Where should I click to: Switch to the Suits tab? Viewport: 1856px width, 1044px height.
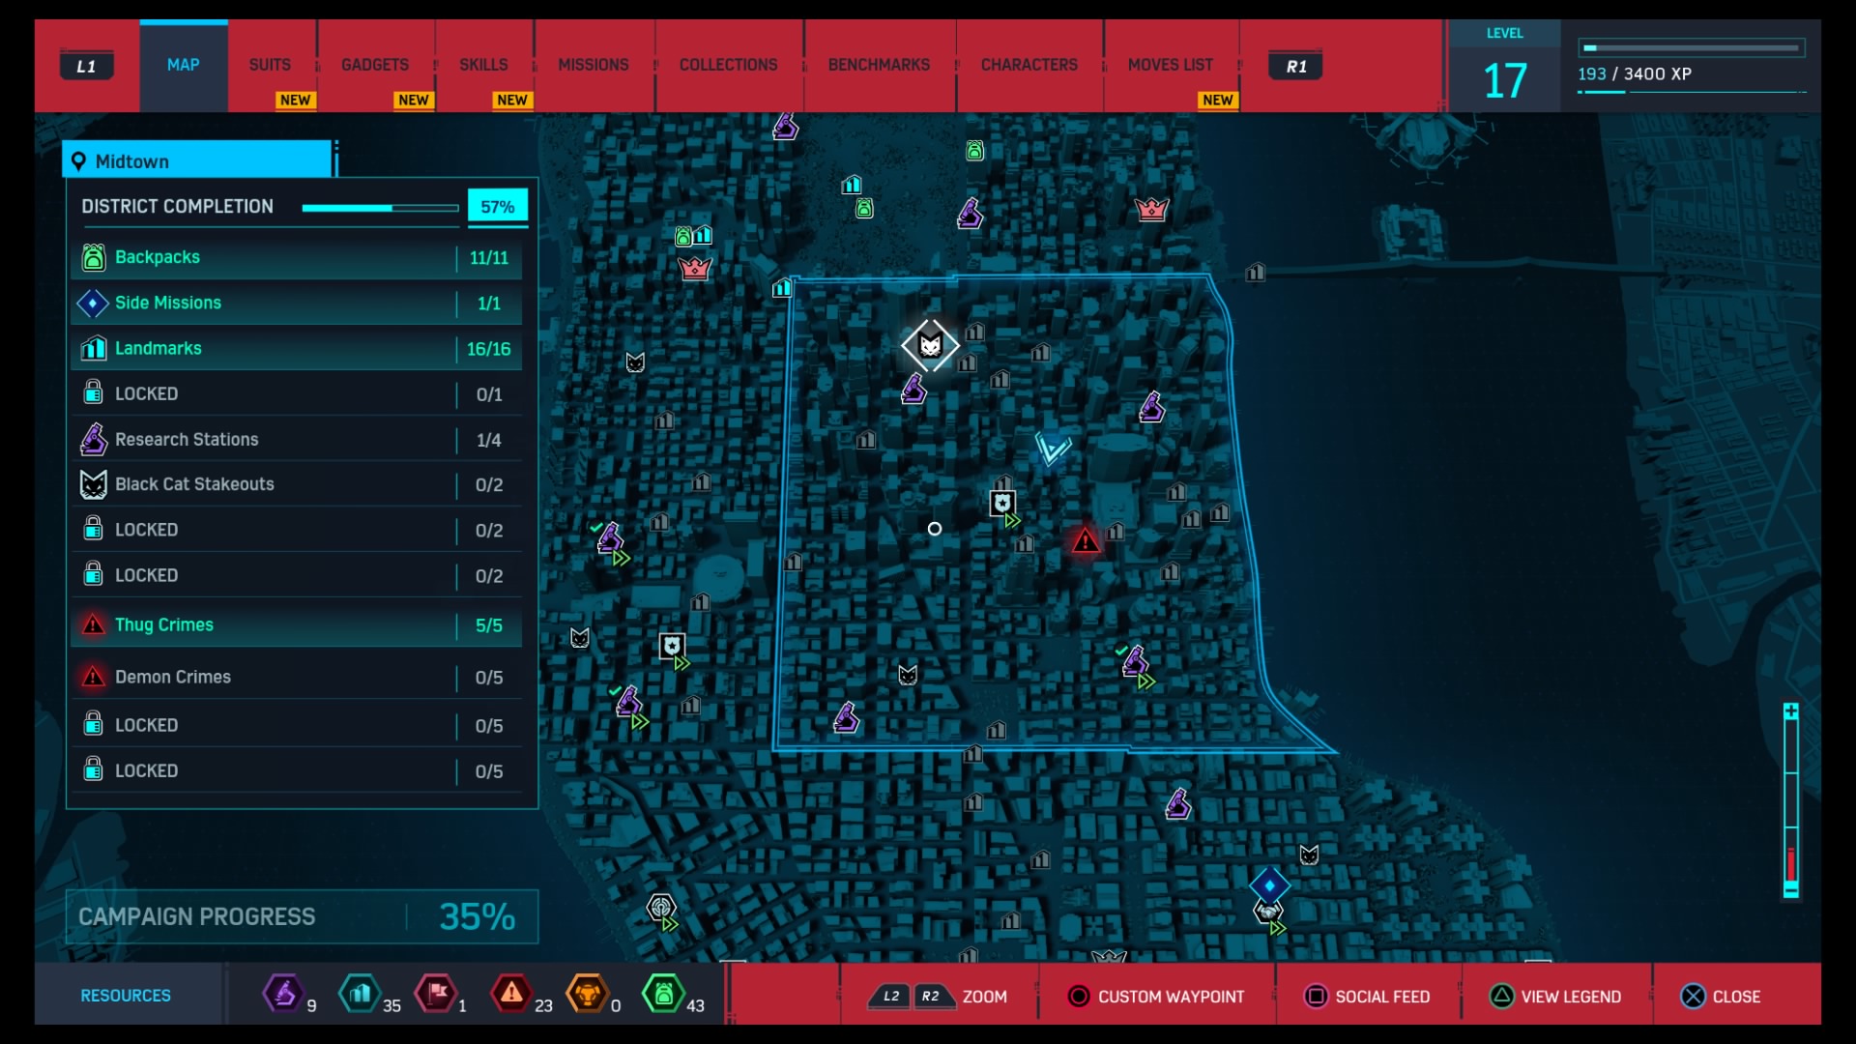pos(270,65)
